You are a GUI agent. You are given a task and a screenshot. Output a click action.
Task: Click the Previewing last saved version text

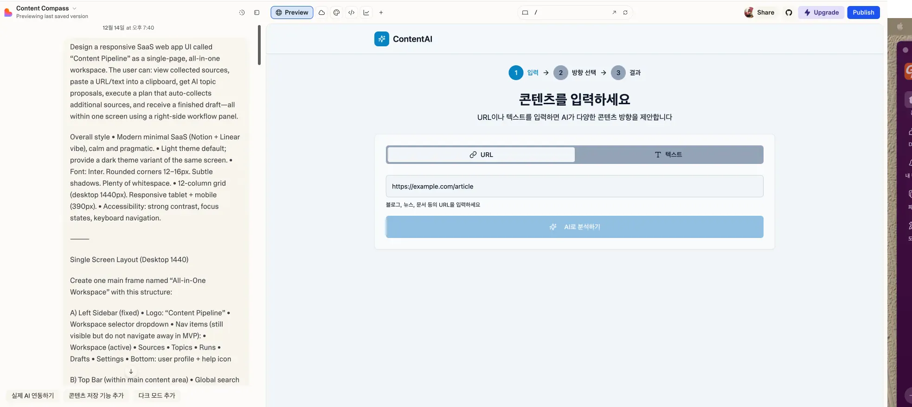tap(52, 16)
